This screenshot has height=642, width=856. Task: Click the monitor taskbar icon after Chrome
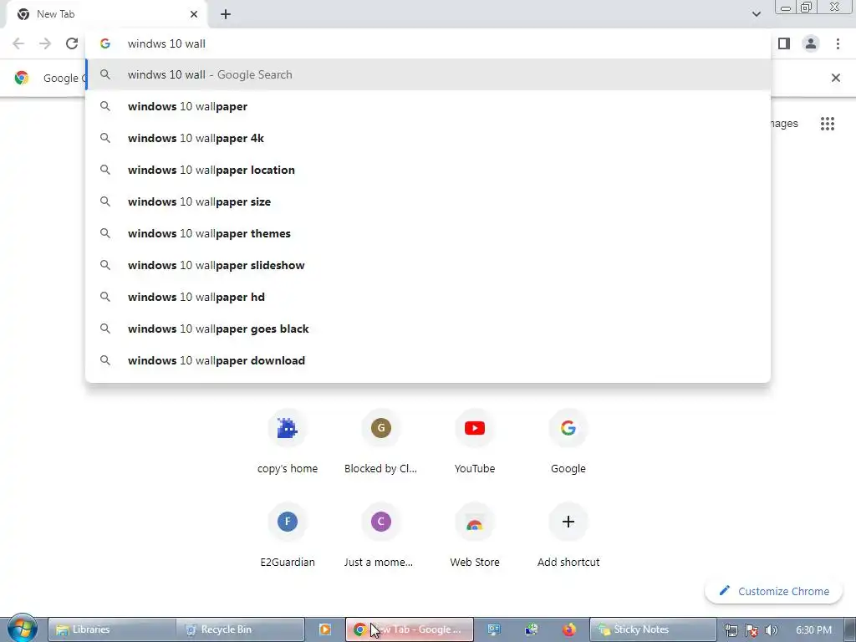pos(494,629)
